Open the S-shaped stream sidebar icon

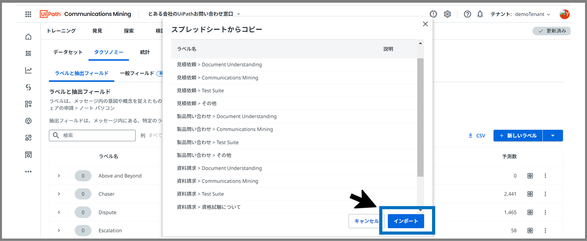pyautogui.click(x=28, y=87)
